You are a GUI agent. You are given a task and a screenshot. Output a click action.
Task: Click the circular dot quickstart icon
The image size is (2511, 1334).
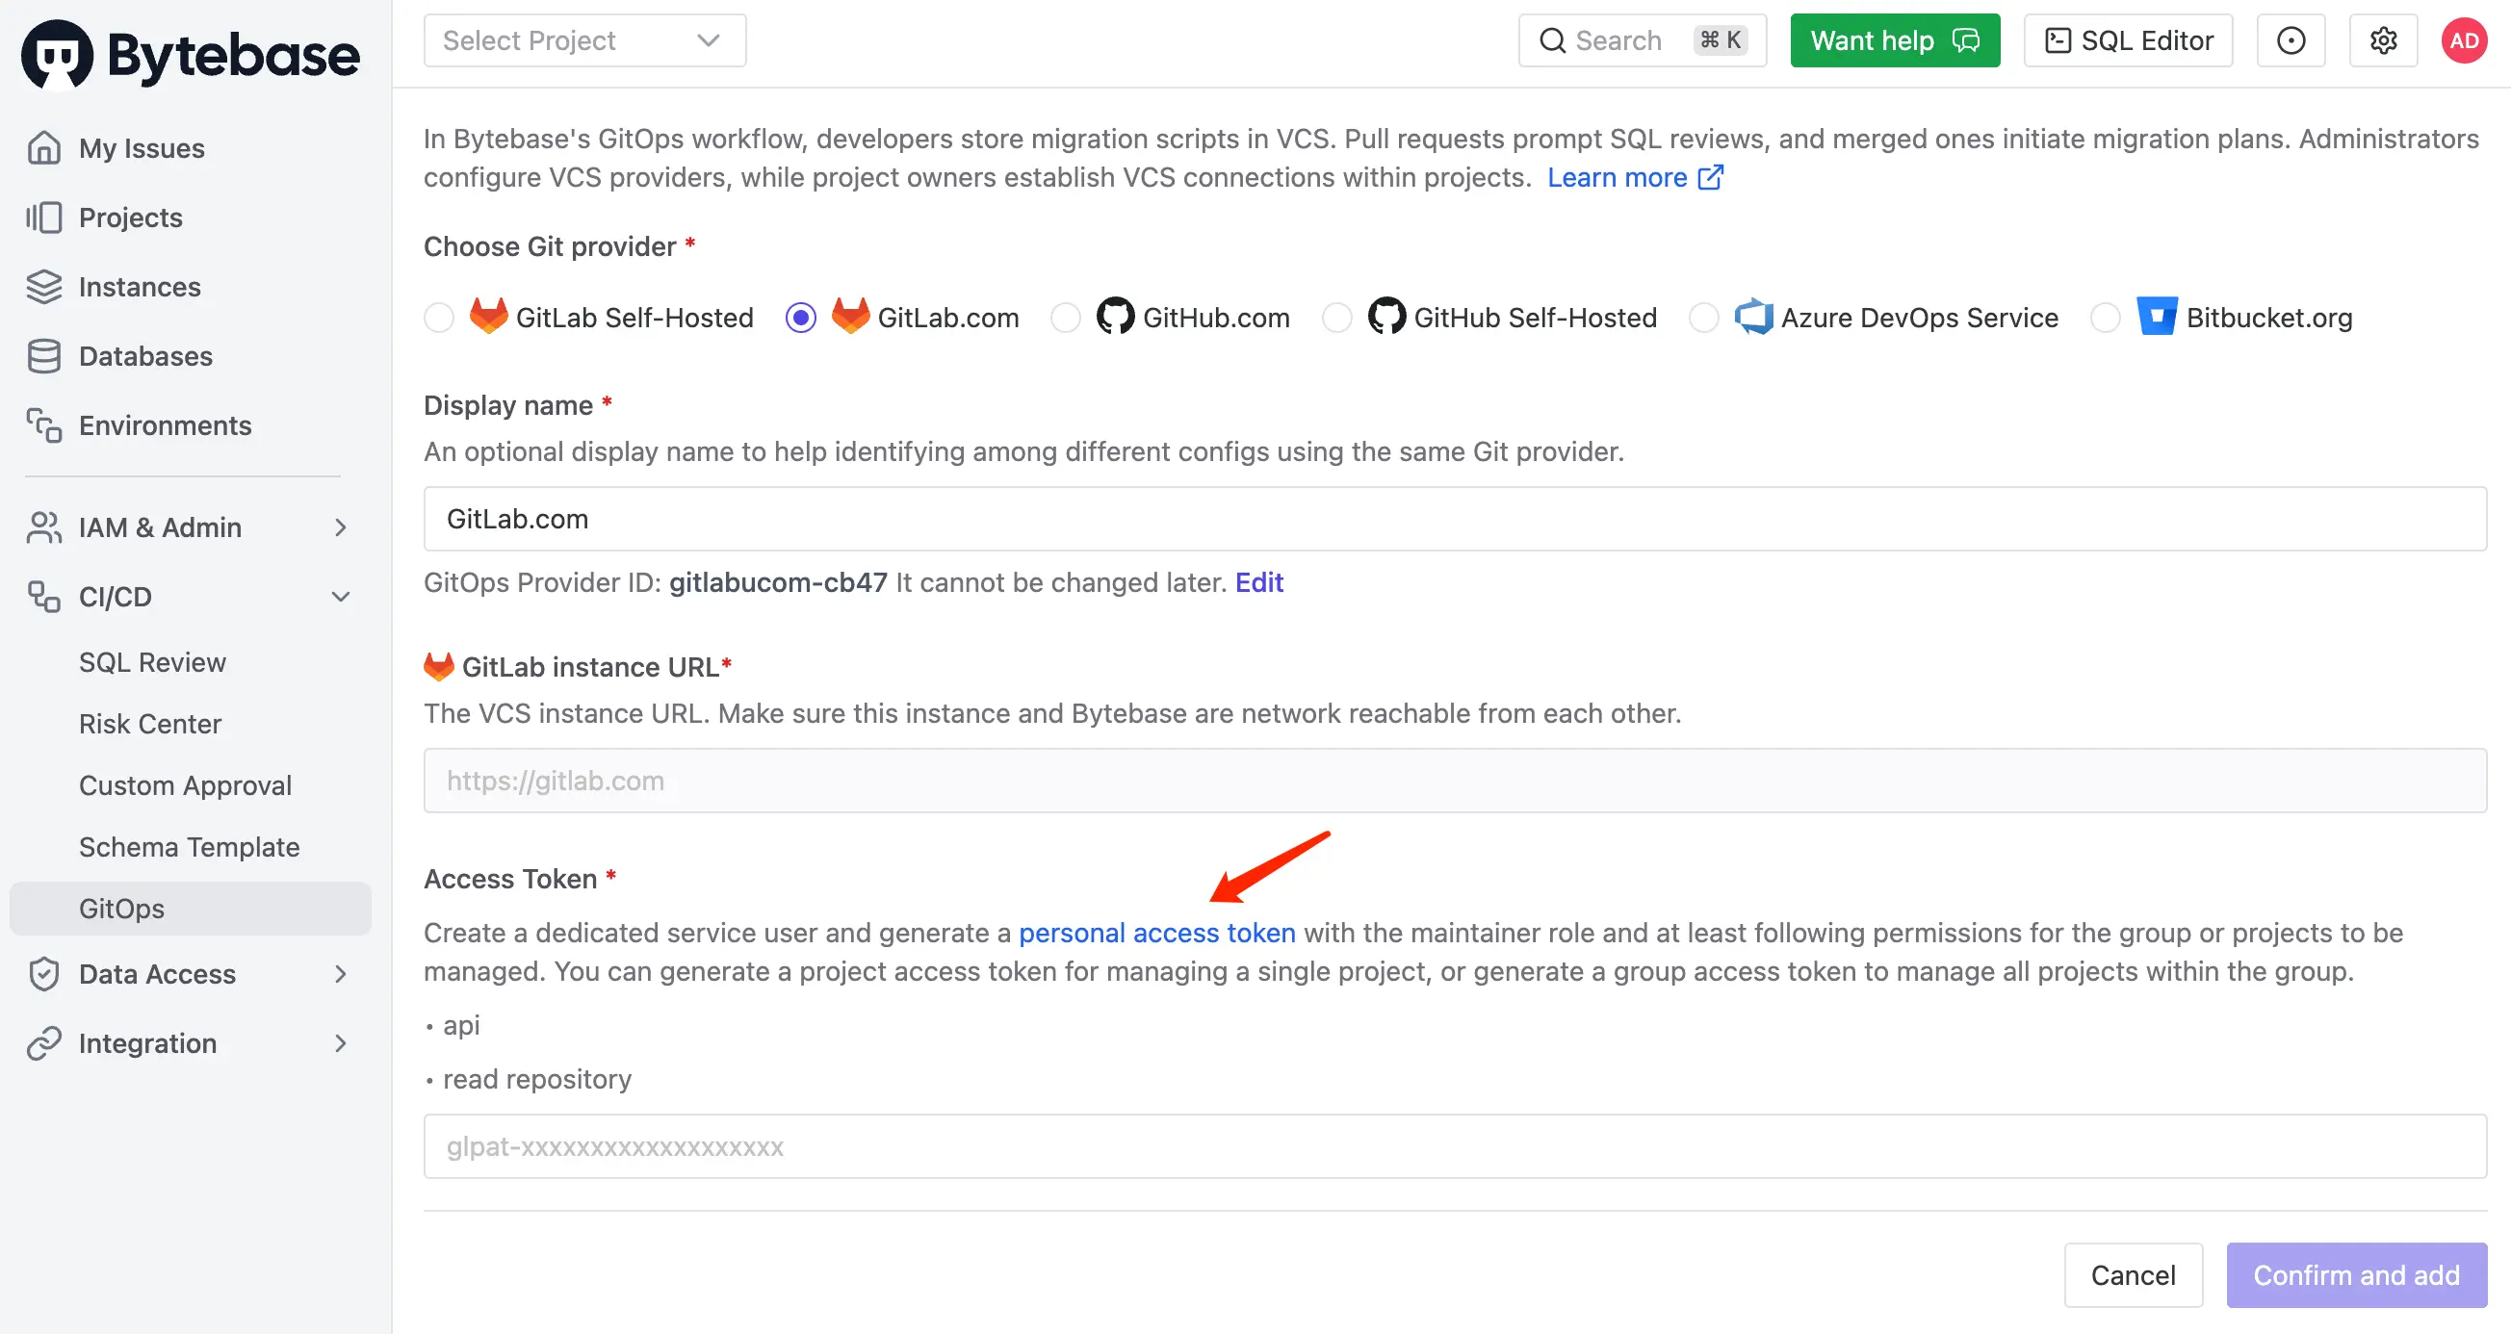2291,40
